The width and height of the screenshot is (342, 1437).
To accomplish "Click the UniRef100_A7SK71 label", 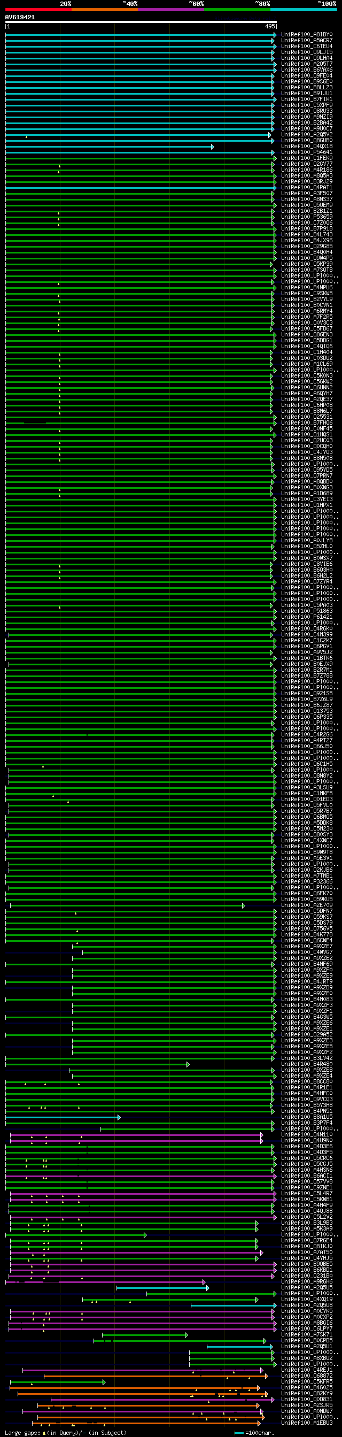I will pos(307,1335).
